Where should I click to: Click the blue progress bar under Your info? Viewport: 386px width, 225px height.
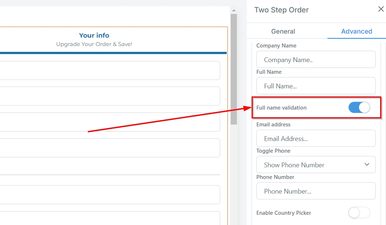coord(110,53)
